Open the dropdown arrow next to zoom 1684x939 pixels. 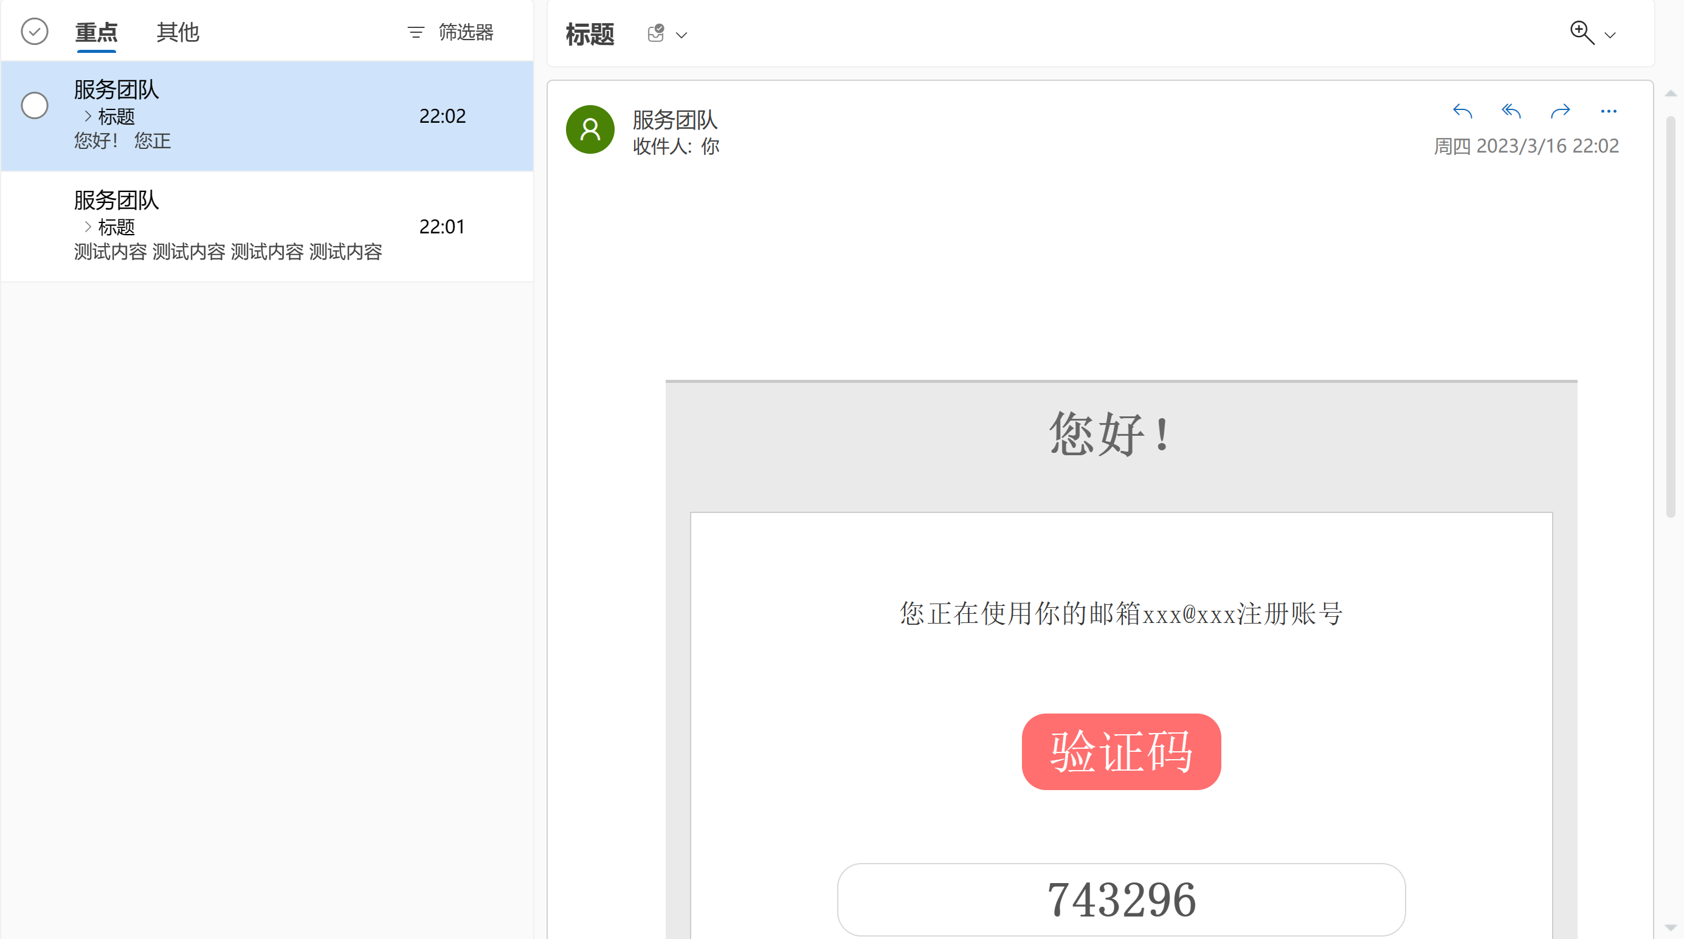[x=1611, y=35]
